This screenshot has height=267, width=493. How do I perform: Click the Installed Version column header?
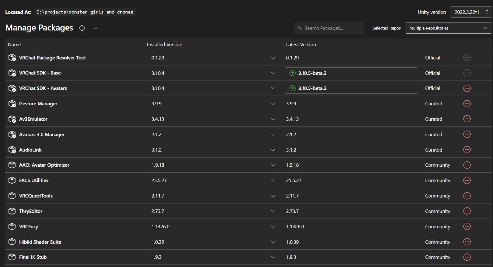point(165,45)
